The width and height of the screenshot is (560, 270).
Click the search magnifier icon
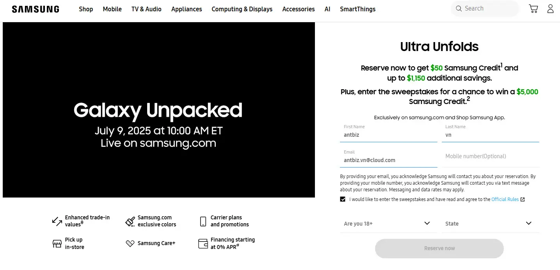pyautogui.click(x=459, y=9)
